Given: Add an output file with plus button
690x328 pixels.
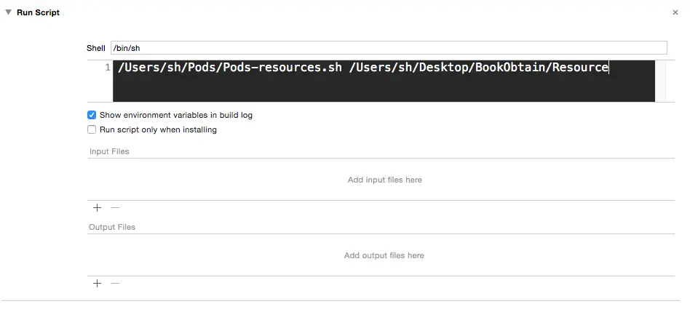Looking at the screenshot, I should (x=98, y=283).
